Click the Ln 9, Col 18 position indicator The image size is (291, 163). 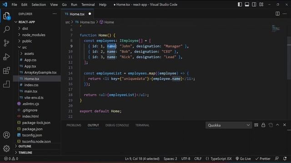pyautogui.click(x=142, y=158)
